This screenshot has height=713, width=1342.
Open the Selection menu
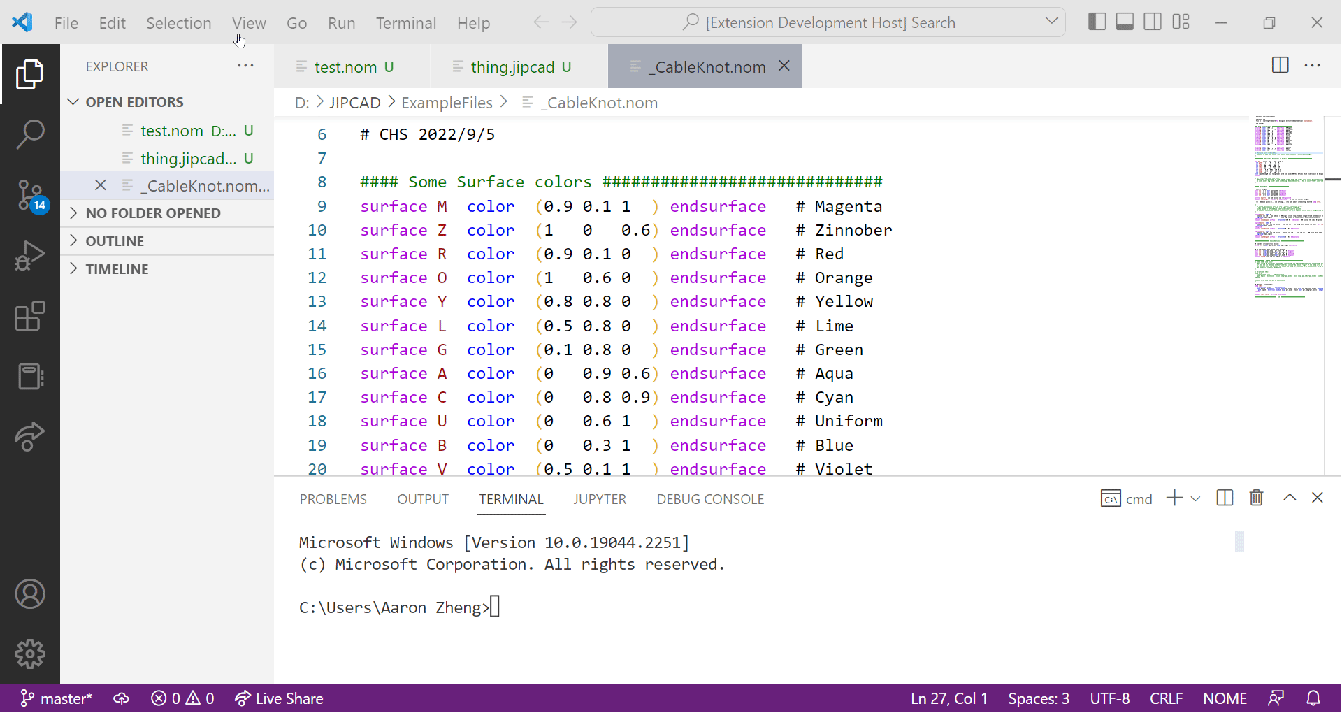point(178,23)
